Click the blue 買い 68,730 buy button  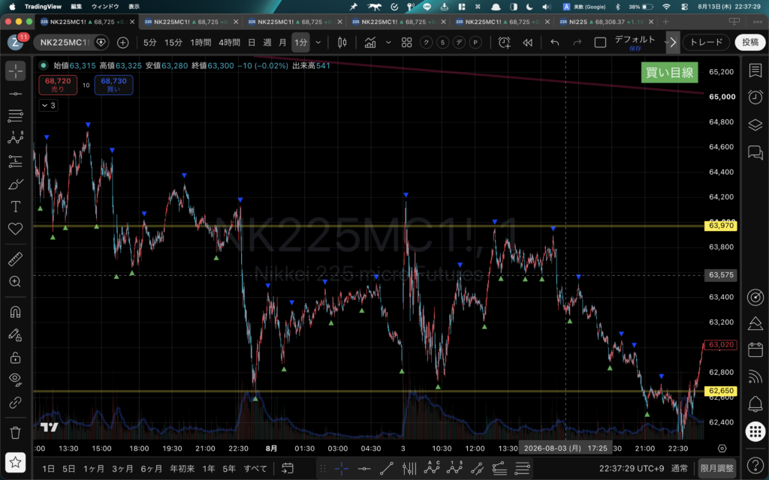click(x=114, y=85)
